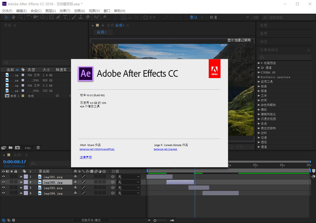Open the 合成(C) menu
316x223 pixels.
click(x=36, y=11)
